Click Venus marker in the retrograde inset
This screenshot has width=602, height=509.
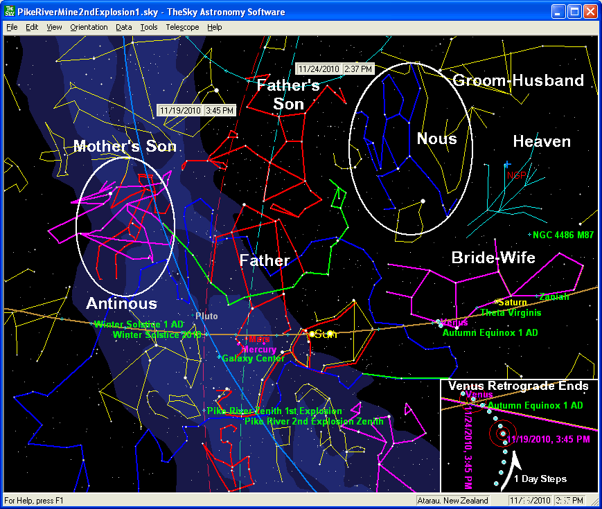463,394
